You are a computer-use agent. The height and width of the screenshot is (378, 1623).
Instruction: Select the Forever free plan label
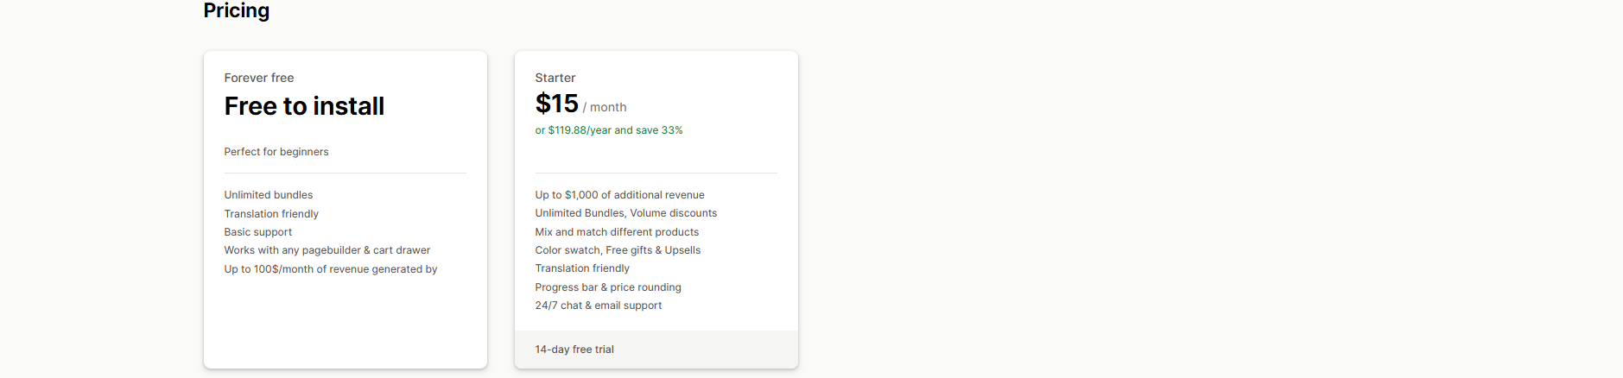(x=258, y=78)
